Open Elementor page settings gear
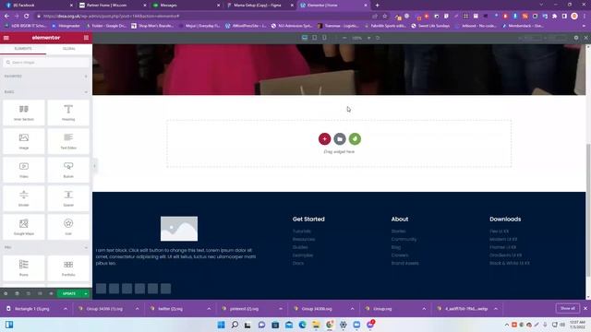This screenshot has height=332, width=591. (6, 293)
